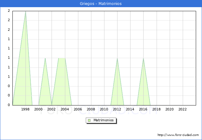The width and height of the screenshot is (202, 140).
Task: Select the 2006 x-axis label
Action: coord(78,110)
